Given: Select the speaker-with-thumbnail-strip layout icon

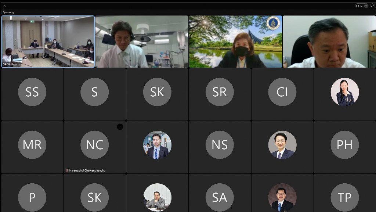Looking at the screenshot, I should (x=362, y=6).
